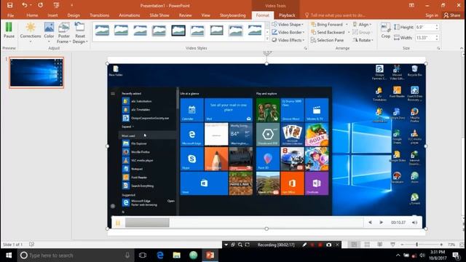466x262 pixels.
Task: Click the video progress bar
Action: (244, 223)
